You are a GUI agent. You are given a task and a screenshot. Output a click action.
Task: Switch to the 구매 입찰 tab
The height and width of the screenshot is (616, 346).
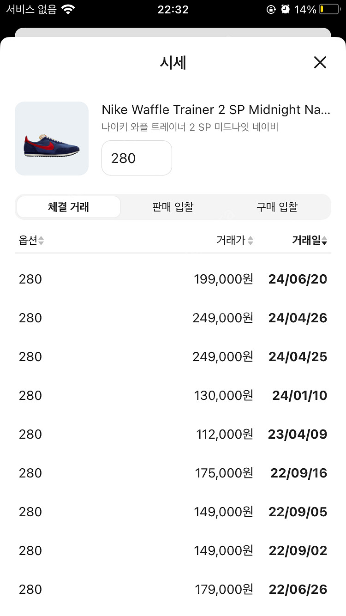click(277, 207)
